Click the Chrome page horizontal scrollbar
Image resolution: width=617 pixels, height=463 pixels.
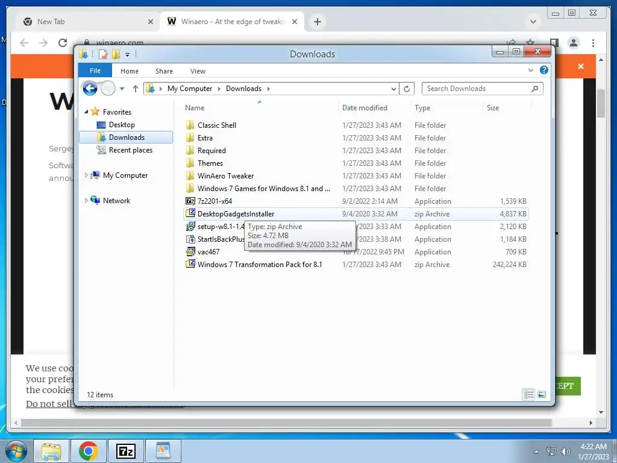coord(286,423)
